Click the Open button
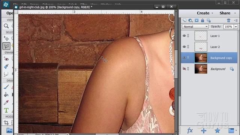 tap(9, 13)
